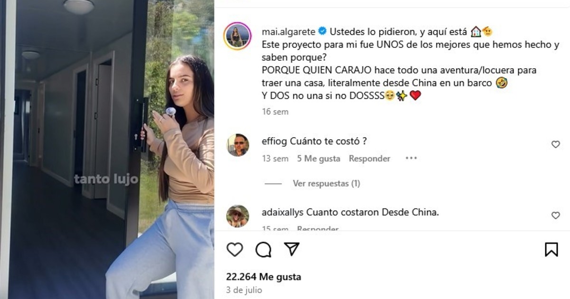Image resolution: width=570 pixels, height=299 pixels.
Task: Open effiog's profile picture
Action: pos(237,145)
